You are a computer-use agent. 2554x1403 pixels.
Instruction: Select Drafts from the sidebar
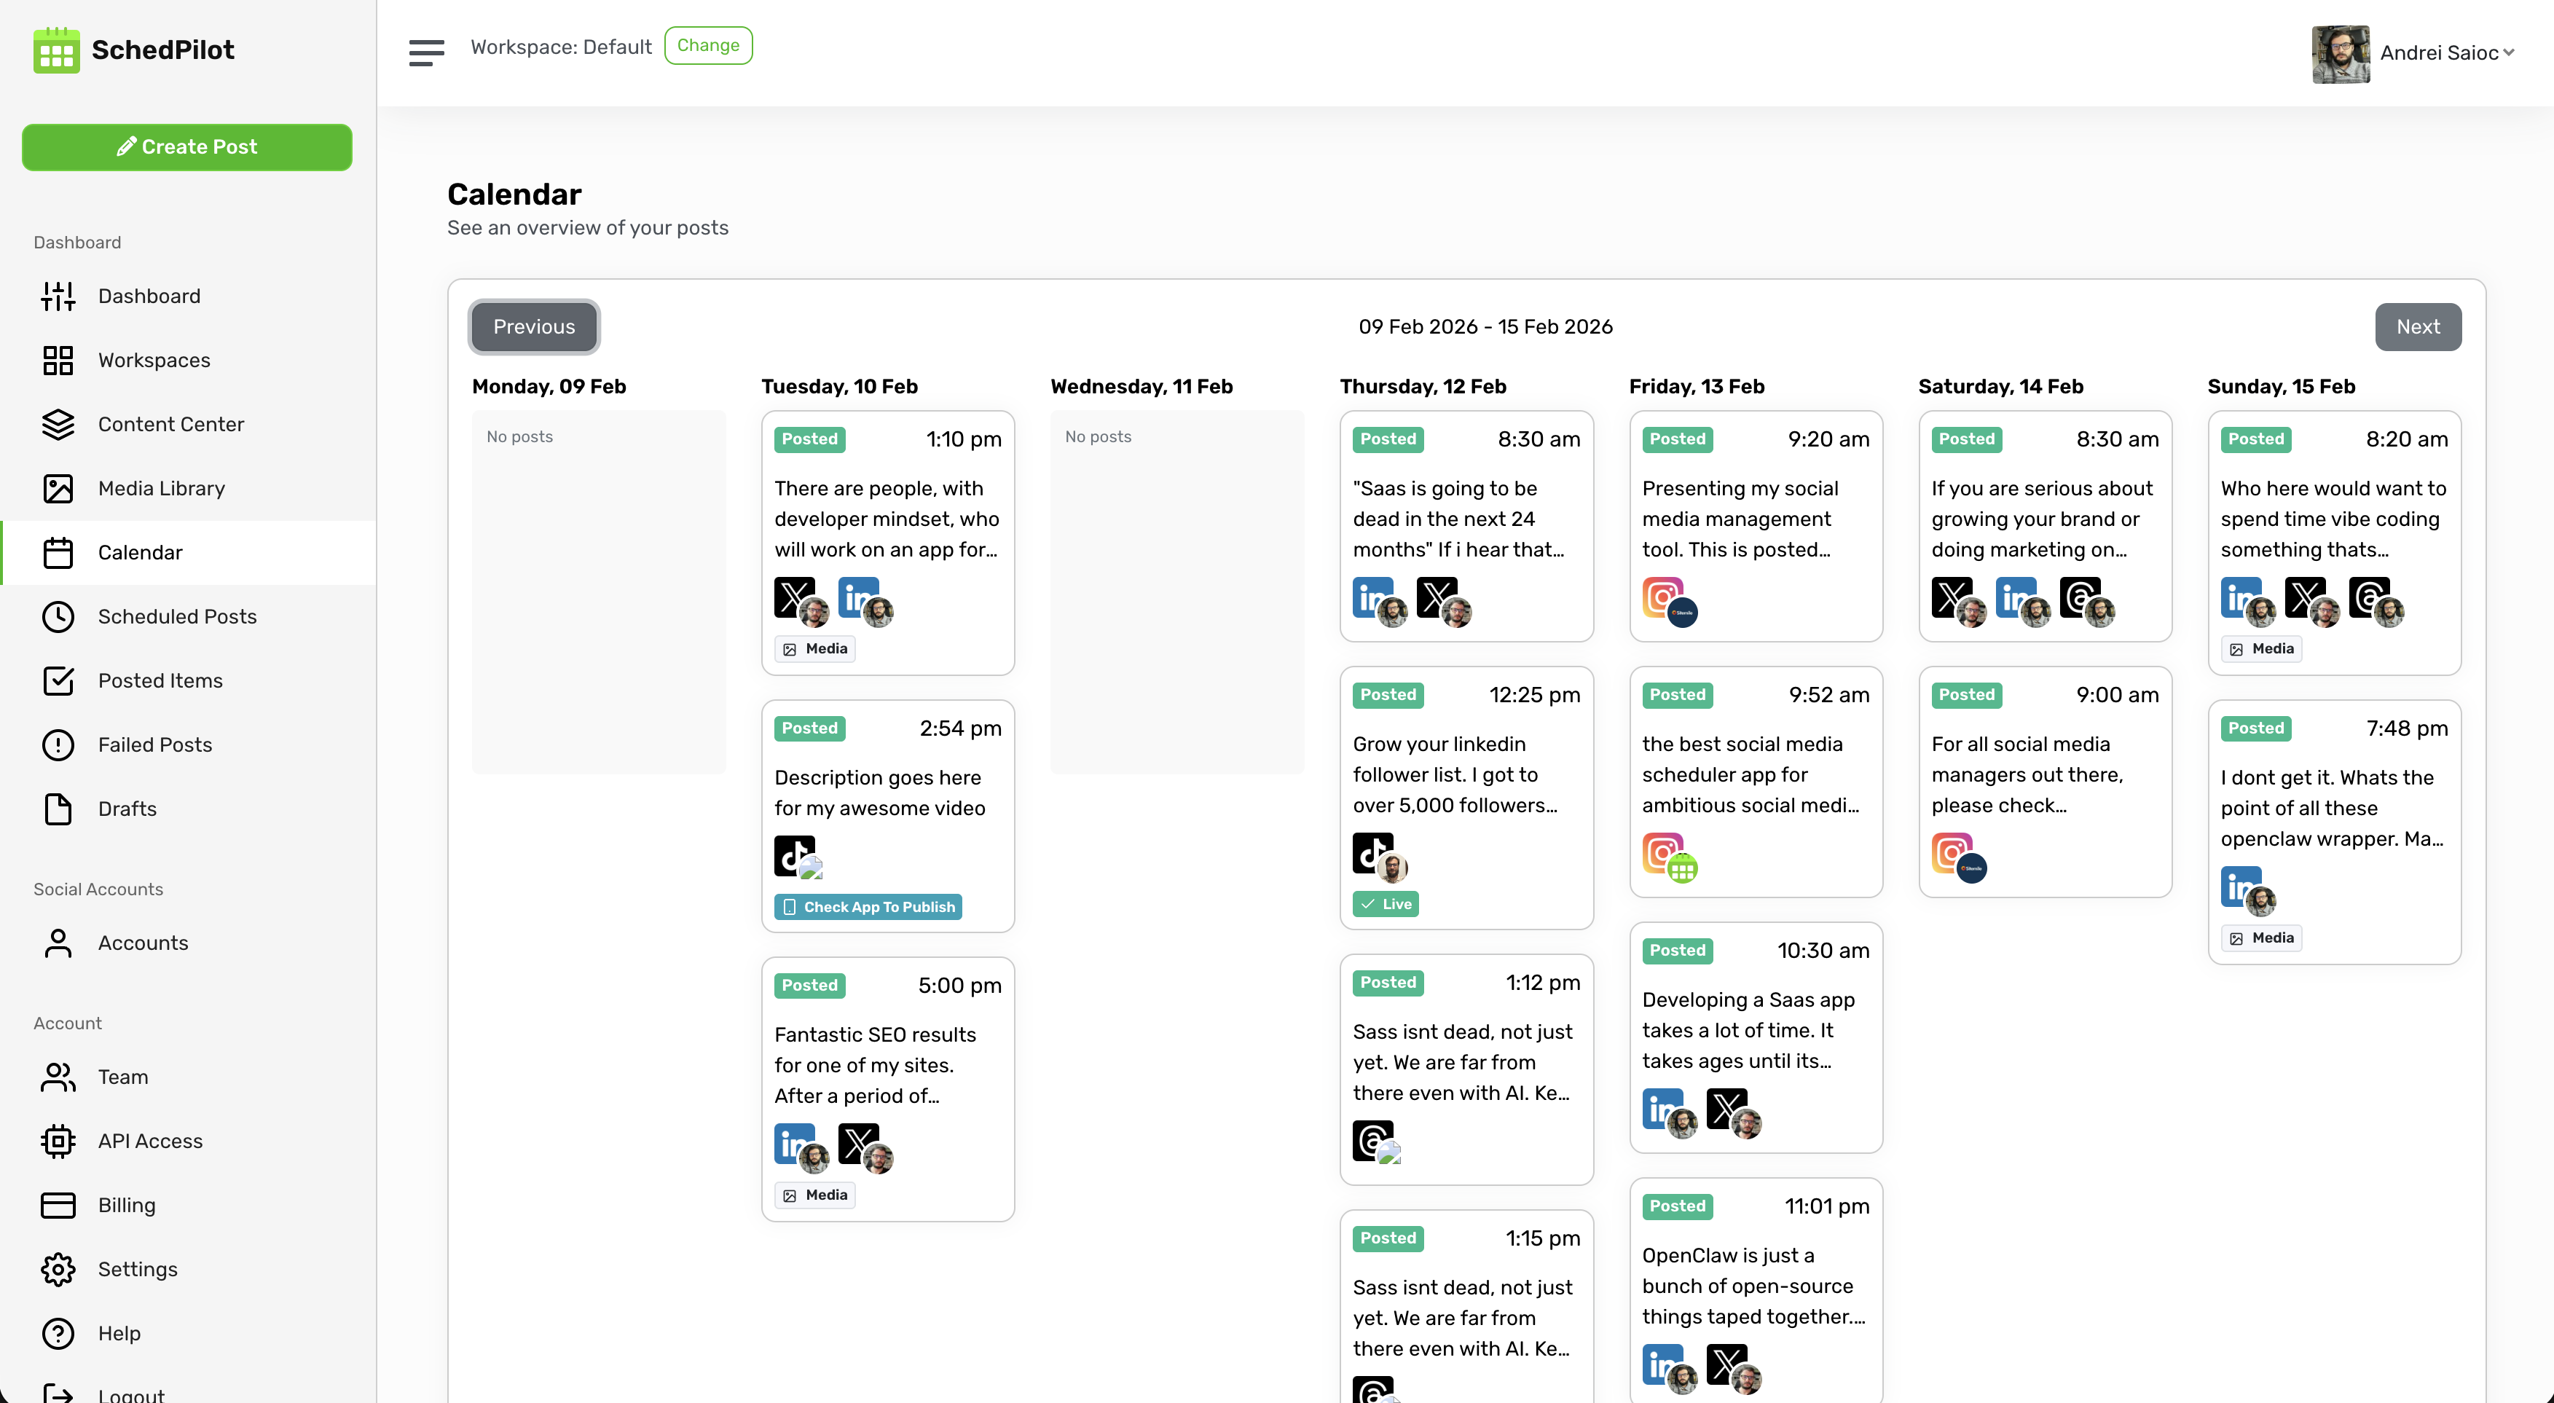tap(127, 808)
